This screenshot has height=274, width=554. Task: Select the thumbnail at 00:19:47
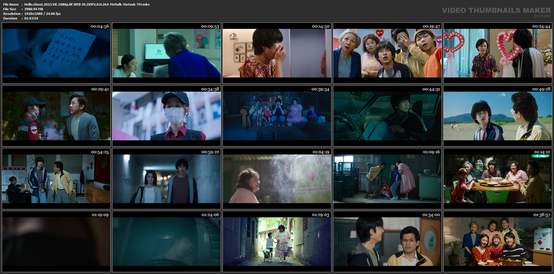(x=387, y=53)
